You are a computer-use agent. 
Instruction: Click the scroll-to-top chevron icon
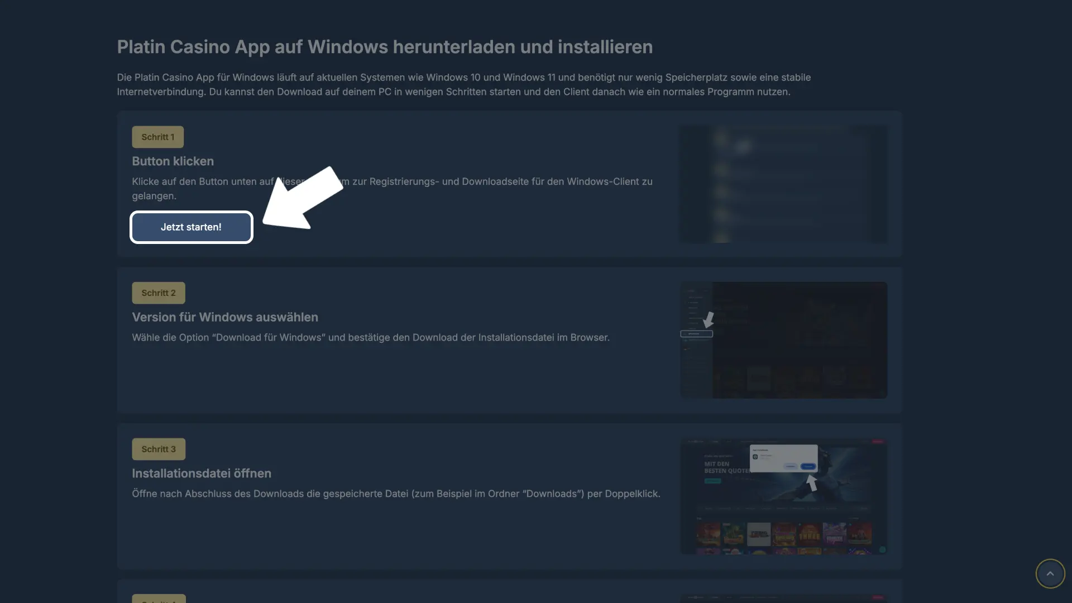[1051, 573]
